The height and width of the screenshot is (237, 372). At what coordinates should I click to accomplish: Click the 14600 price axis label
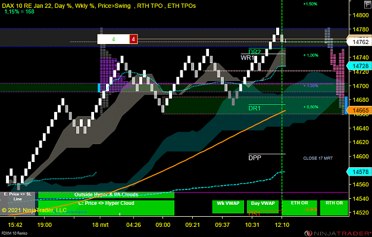pyautogui.click(x=361, y=157)
